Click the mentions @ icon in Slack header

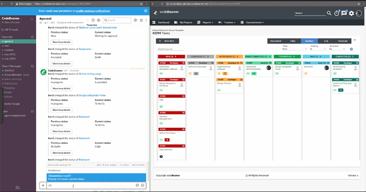[x=136, y=20]
